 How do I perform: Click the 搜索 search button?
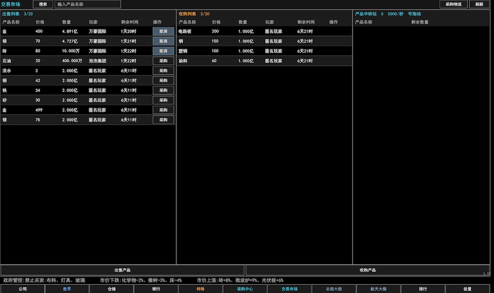[x=43, y=4]
